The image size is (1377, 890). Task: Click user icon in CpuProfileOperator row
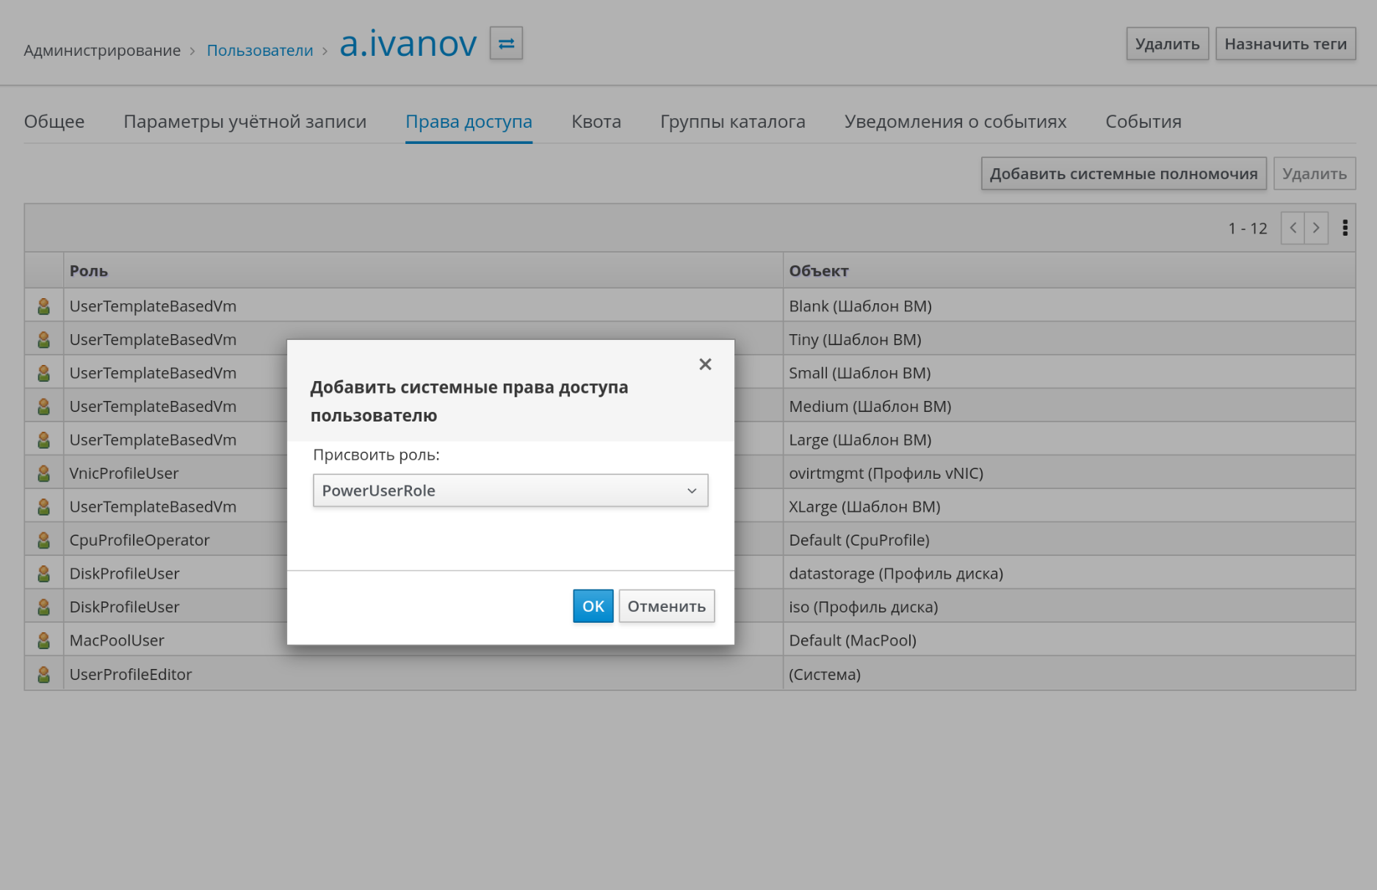[x=44, y=540]
